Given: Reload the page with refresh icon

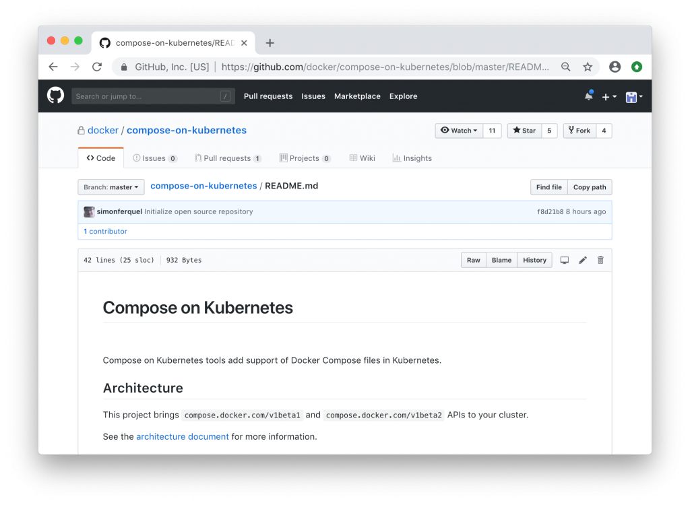Looking at the screenshot, I should click(x=97, y=67).
